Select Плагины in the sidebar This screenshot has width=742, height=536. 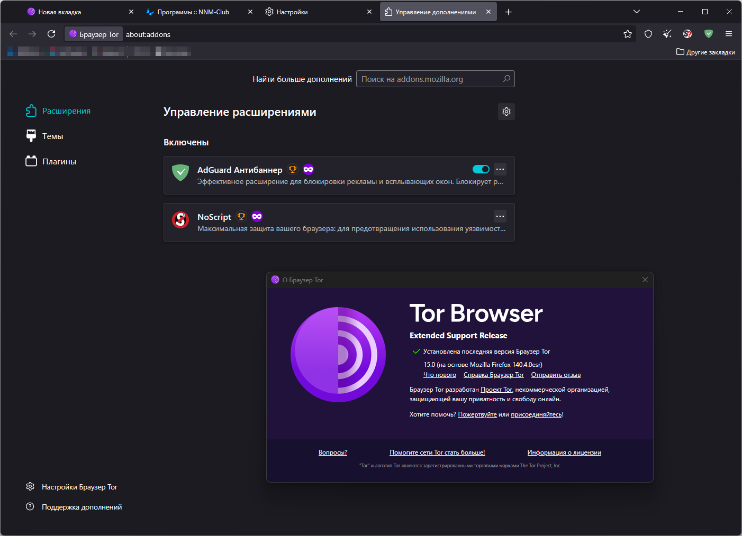(51, 162)
